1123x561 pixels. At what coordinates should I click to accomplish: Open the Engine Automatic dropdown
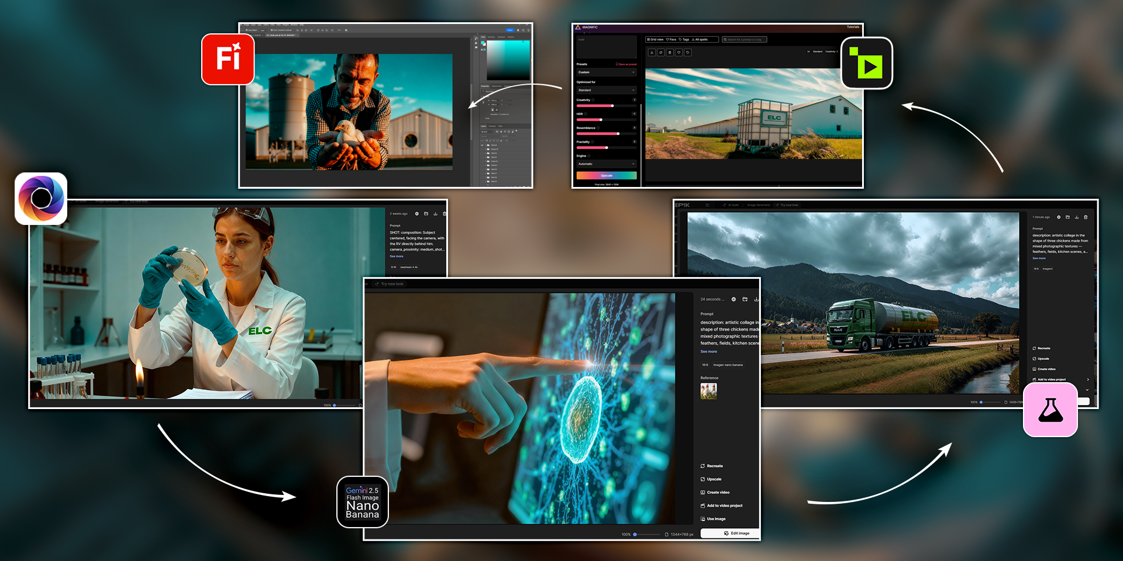click(606, 164)
